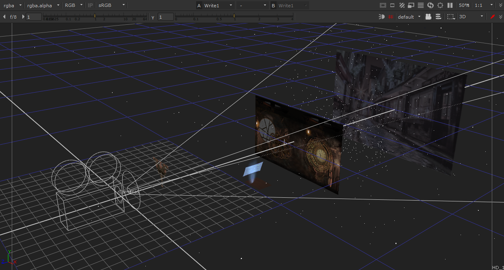Click the B input label box
The image size is (504, 270).
click(x=273, y=6)
